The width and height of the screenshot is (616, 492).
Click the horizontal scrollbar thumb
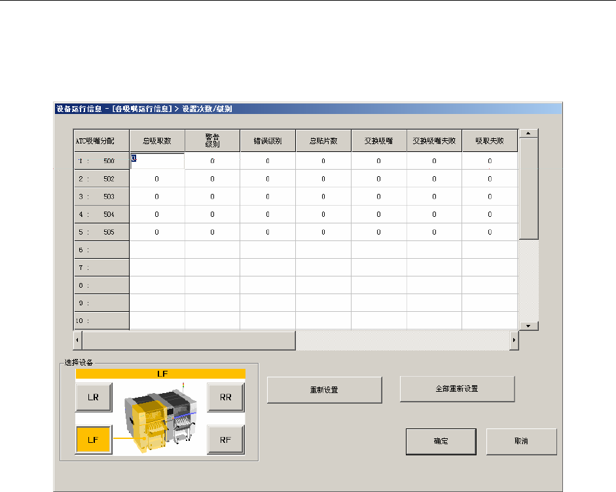189,340
